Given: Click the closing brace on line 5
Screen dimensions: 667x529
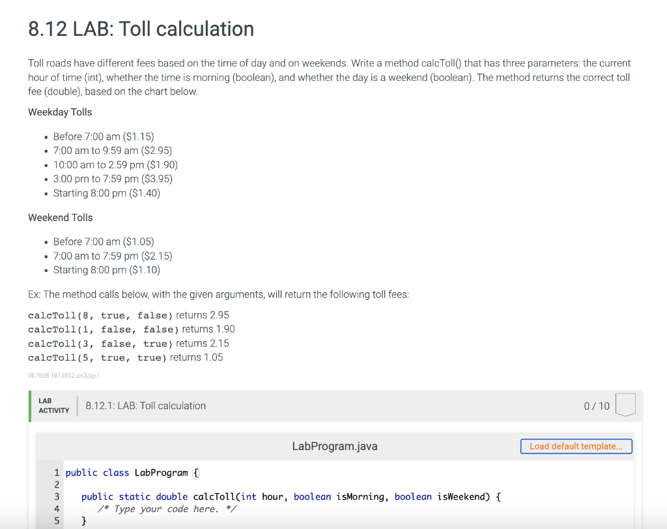Looking at the screenshot, I should click(x=83, y=521).
